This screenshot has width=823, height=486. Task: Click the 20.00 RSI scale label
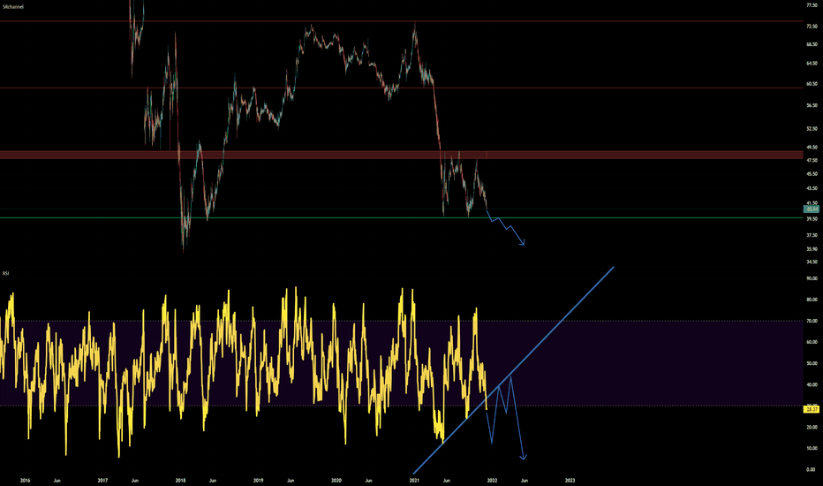coord(812,427)
